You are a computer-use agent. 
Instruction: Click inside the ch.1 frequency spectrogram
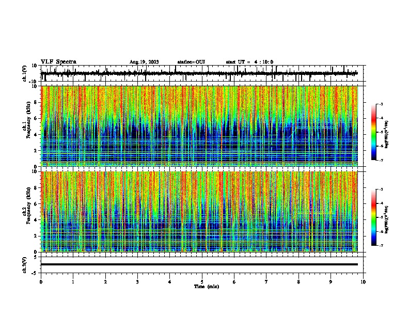point(199,126)
